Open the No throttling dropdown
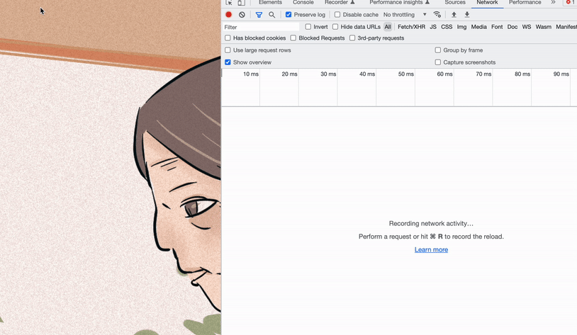 (x=405, y=15)
